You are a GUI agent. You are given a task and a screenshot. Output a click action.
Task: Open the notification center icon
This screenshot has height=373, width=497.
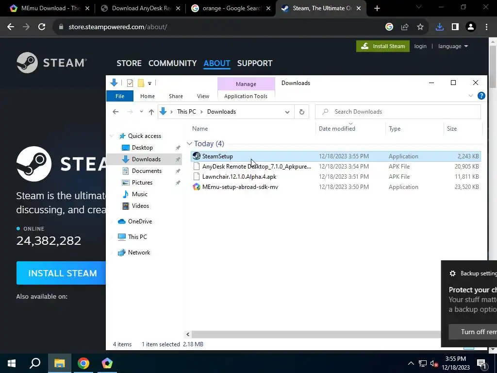[x=482, y=363]
